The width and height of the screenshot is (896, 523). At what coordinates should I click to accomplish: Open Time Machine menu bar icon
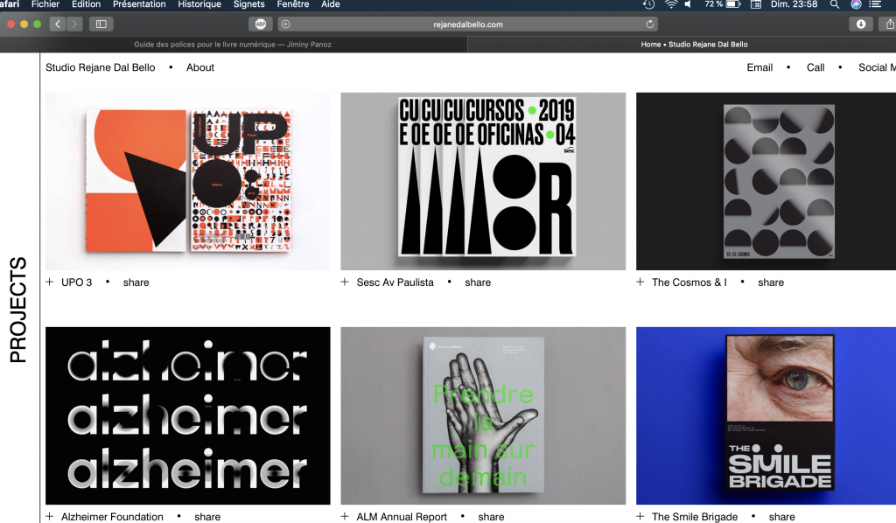[648, 4]
